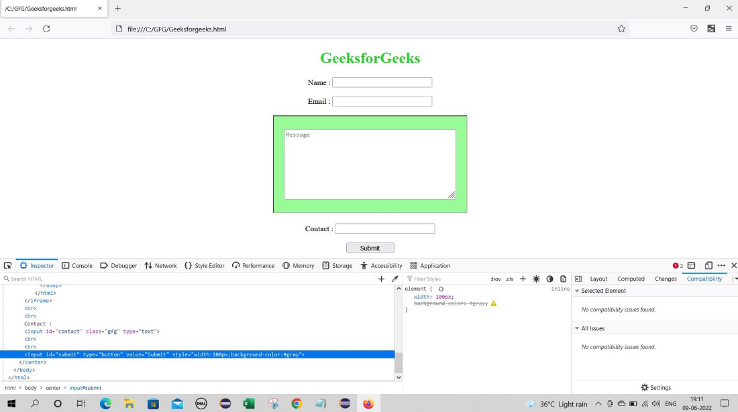738x412 pixels.
Task: Open devtools more options ellipsis menu
Action: point(721,266)
